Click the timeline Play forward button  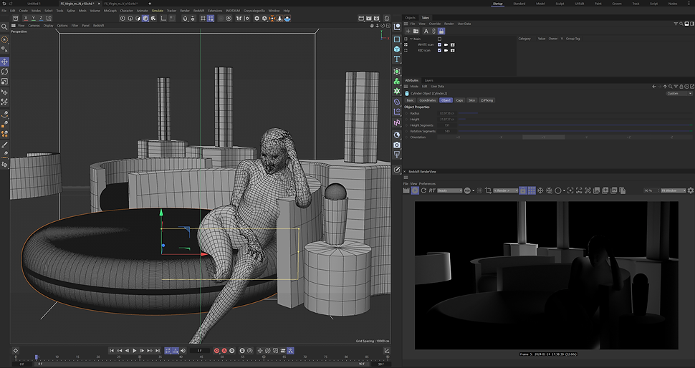134,351
